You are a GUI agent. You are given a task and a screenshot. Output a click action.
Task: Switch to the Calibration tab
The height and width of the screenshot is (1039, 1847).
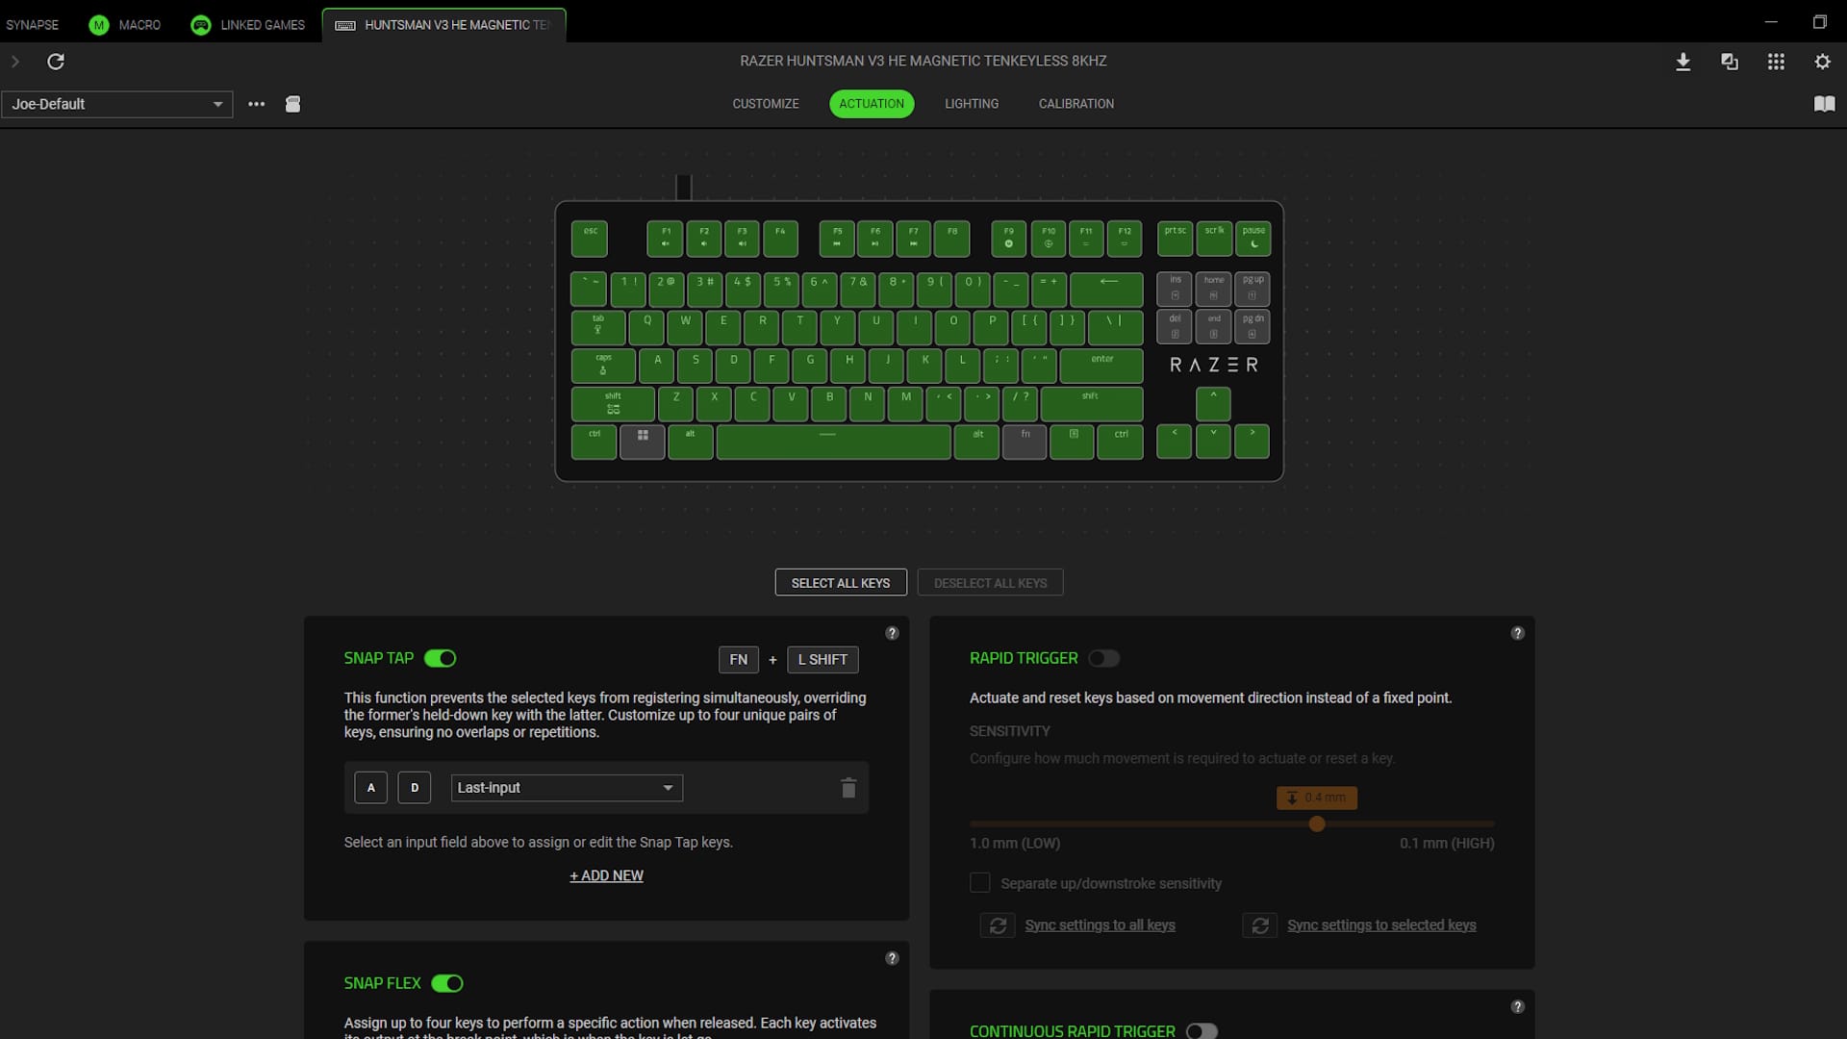pos(1076,104)
